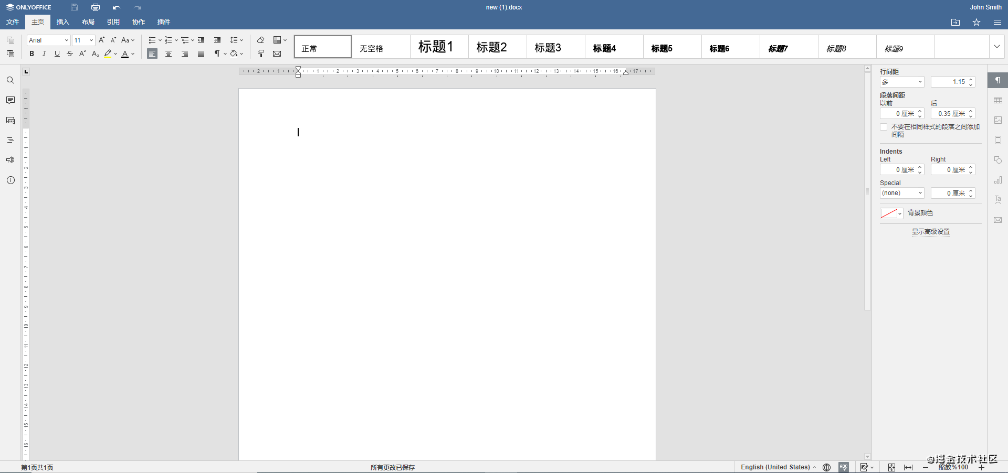Open the 背景颜色 color picker
The width and height of the screenshot is (1008, 473).
[891, 213]
